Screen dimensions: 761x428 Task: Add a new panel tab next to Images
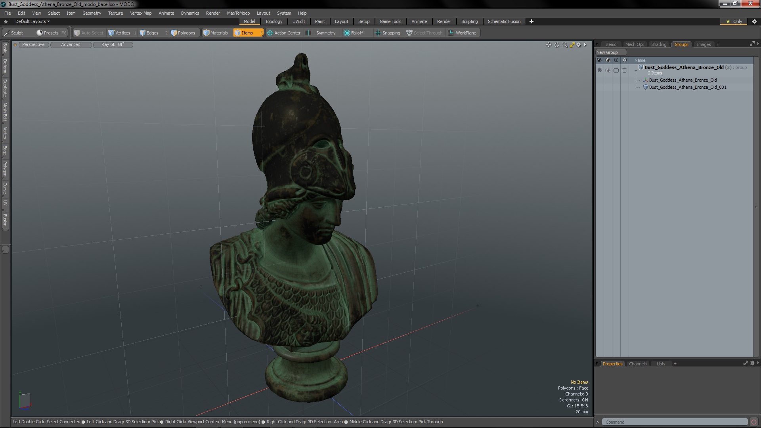[718, 44]
